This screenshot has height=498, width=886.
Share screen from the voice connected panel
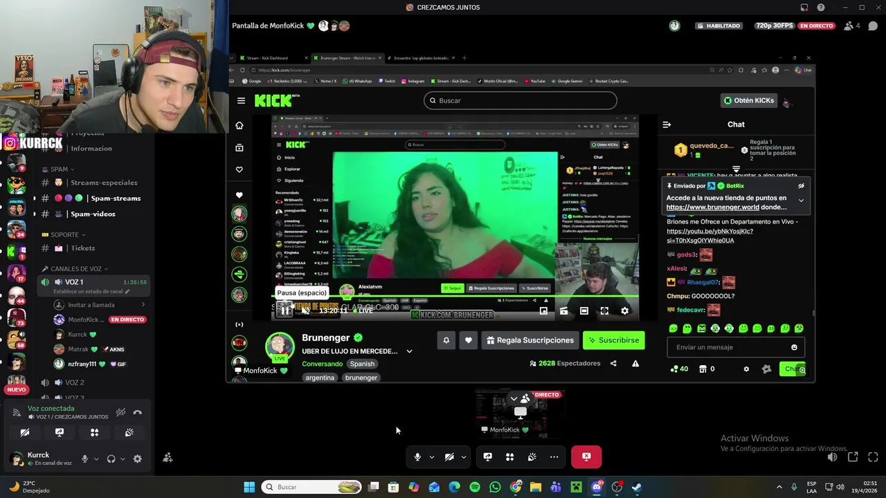(60, 432)
